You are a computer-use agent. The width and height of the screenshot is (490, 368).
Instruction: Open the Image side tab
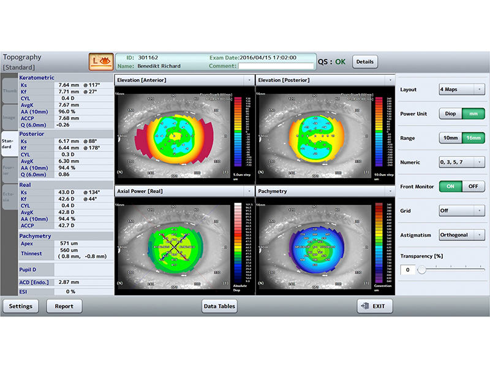coord(10,116)
